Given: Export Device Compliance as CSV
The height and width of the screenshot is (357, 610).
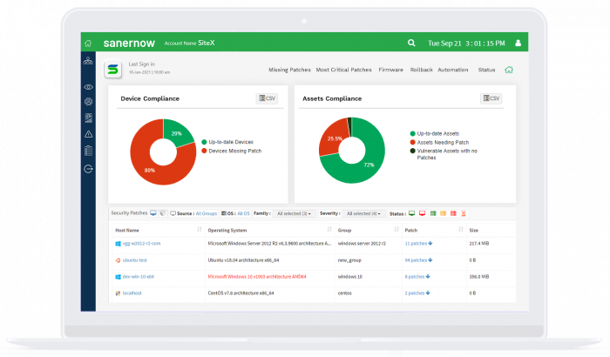Looking at the screenshot, I should [x=267, y=98].
